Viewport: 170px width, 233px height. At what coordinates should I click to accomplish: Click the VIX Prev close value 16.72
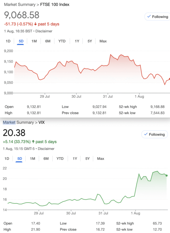point(100,230)
